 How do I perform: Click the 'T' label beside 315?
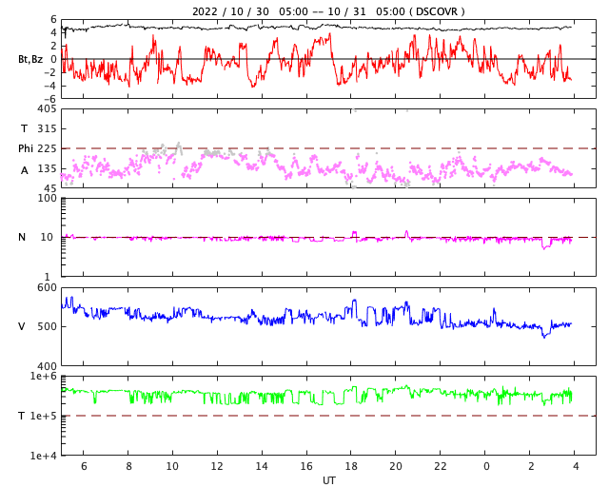(x=24, y=128)
